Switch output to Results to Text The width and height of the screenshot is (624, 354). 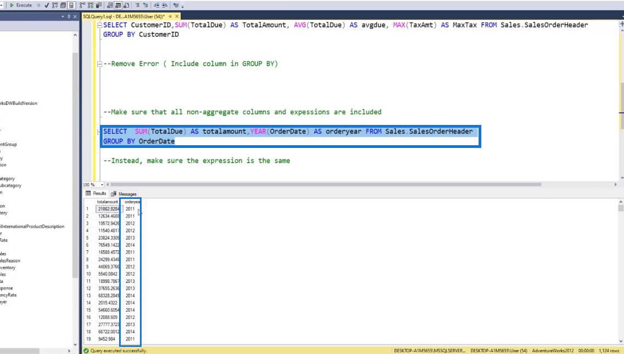tap(110, 5)
